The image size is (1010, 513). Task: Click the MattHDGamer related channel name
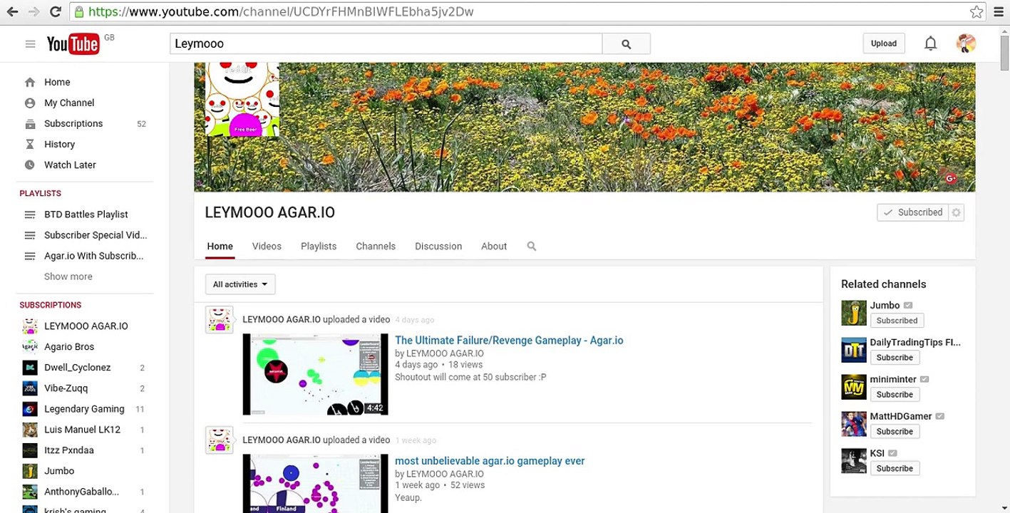pyautogui.click(x=901, y=416)
